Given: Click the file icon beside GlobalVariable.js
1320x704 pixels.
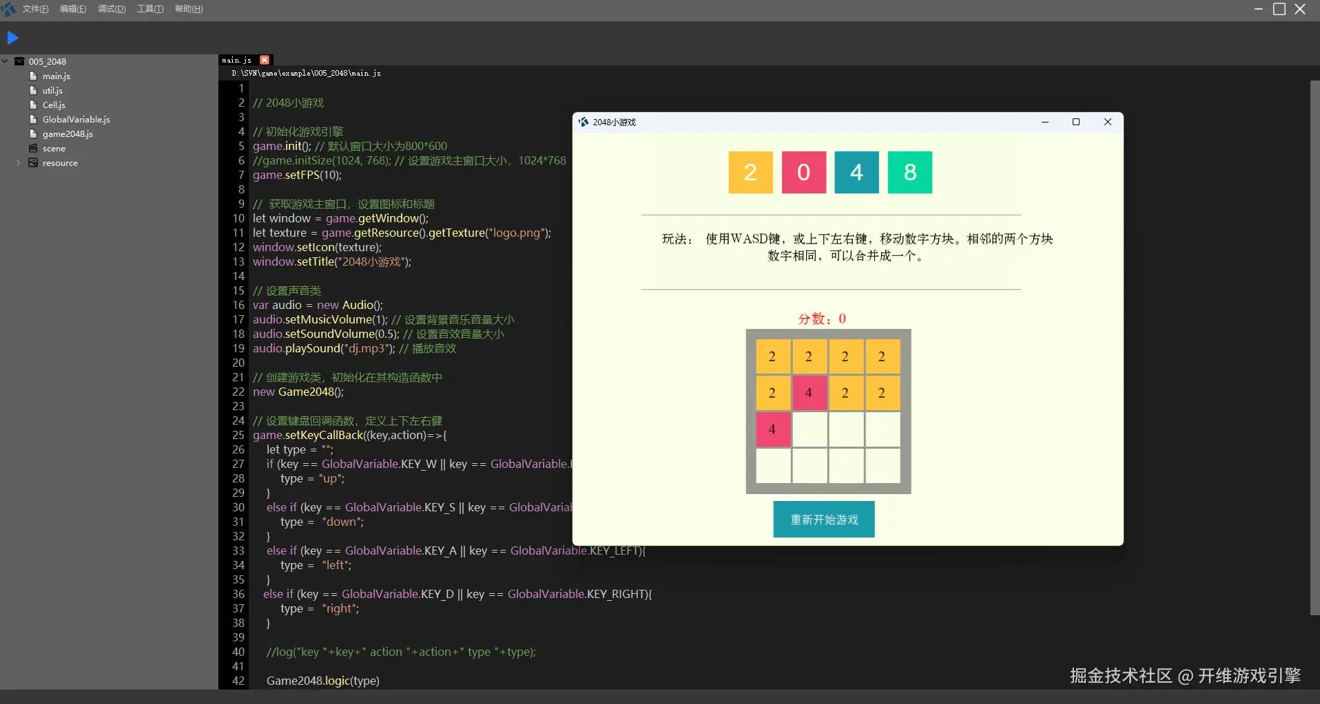Looking at the screenshot, I should 33,120.
